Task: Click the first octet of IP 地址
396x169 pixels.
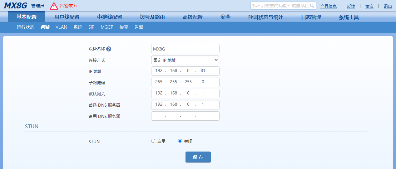Action: coord(159,71)
